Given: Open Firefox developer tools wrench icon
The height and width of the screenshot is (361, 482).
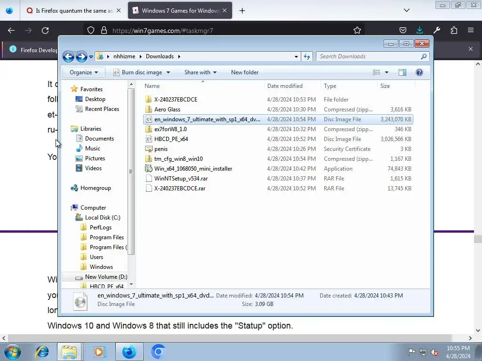Looking at the screenshot, I should [437, 30].
